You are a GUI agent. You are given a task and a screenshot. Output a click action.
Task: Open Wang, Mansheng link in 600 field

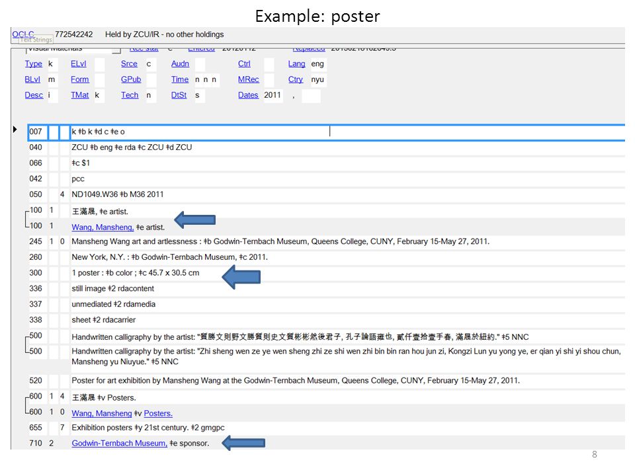pos(102,414)
